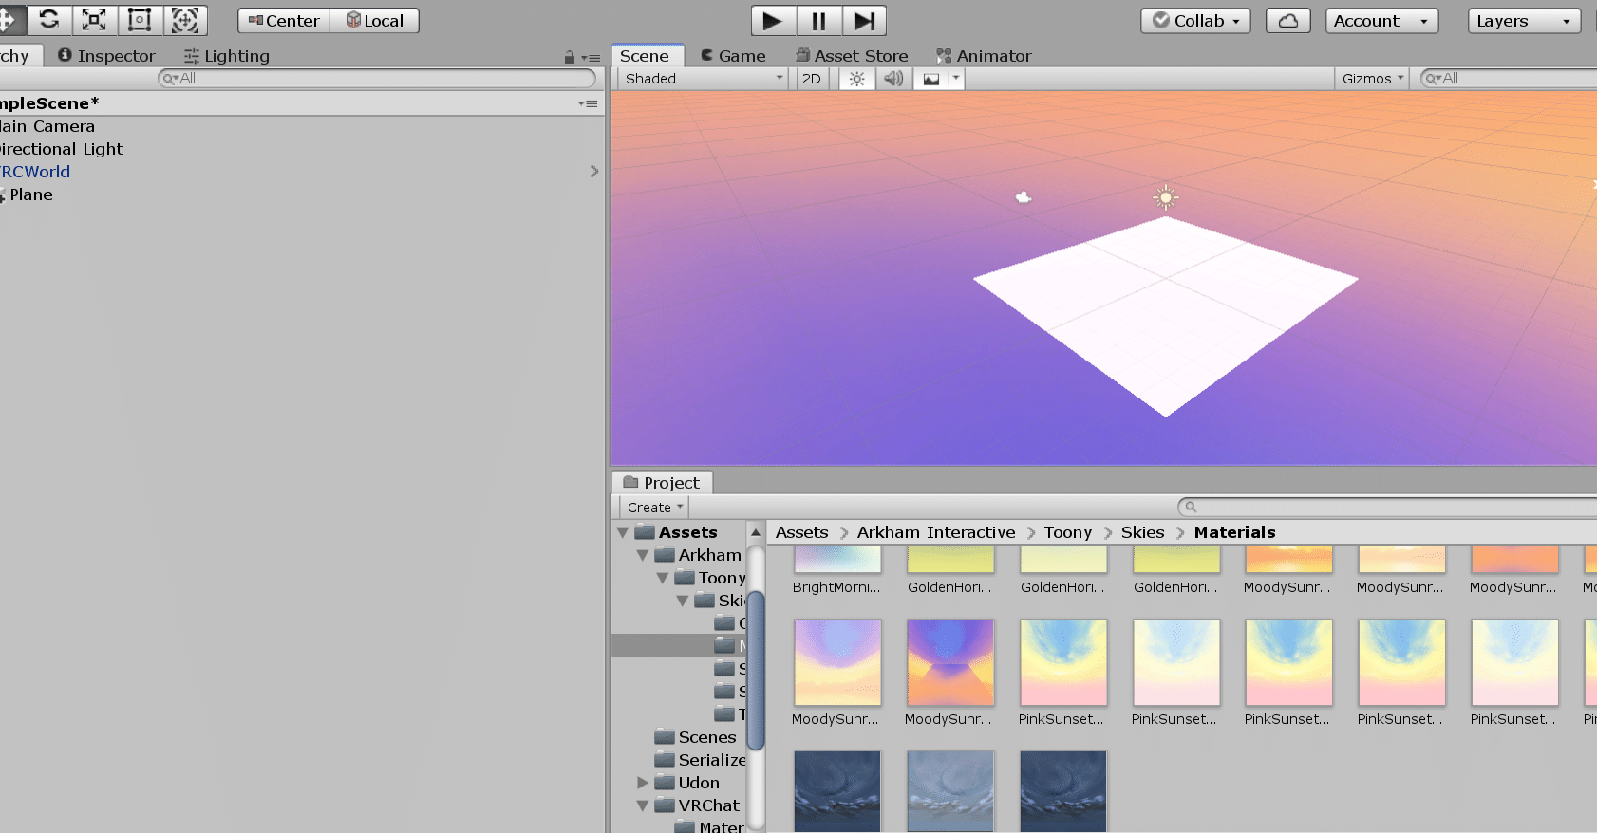Open the effects options dropdown arrow

[956, 79]
